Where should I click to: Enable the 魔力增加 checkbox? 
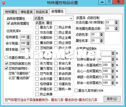click(37, 69)
